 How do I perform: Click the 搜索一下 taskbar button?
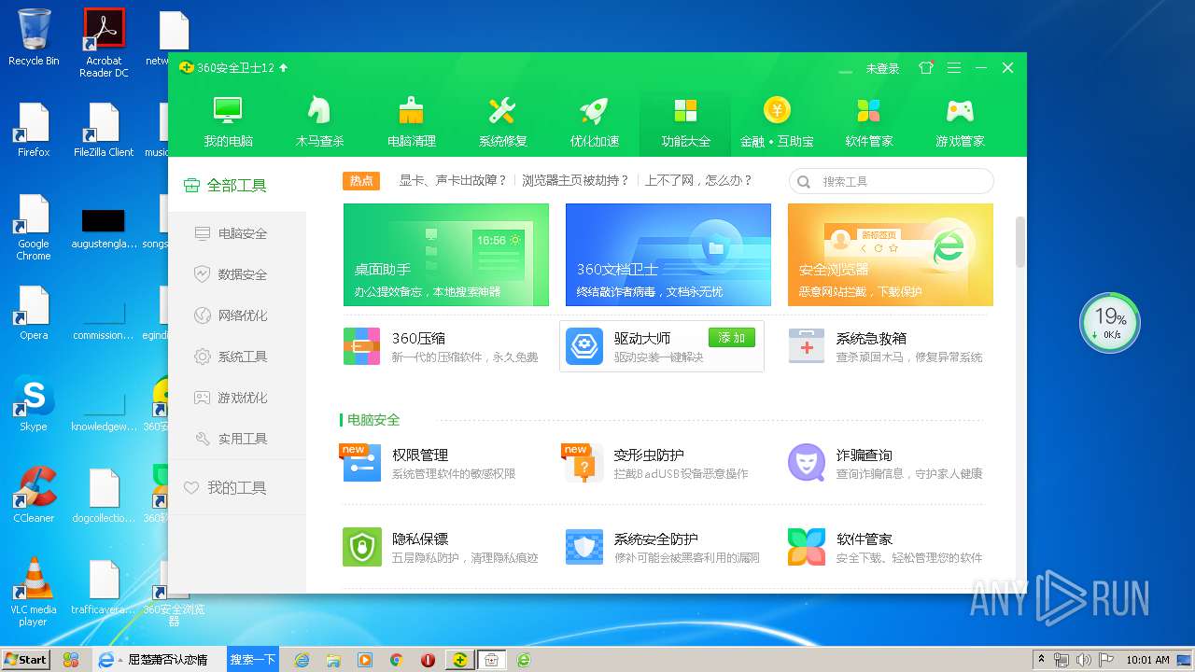[x=253, y=660]
